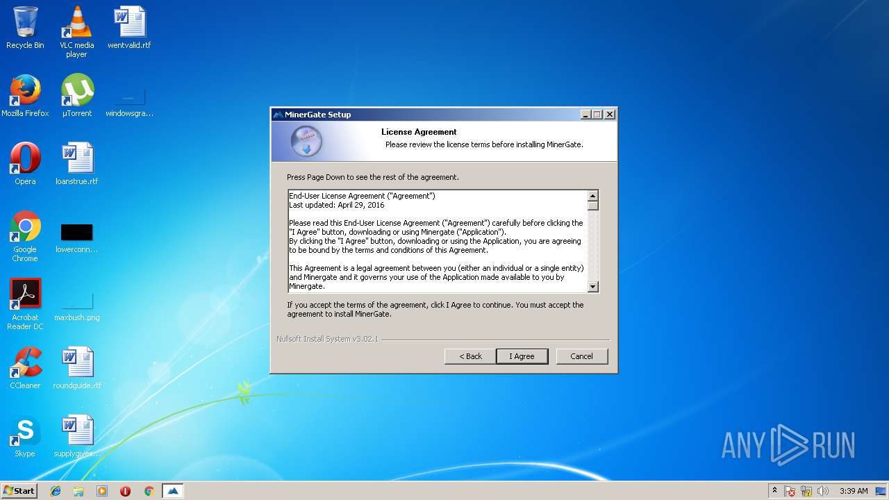The image size is (889, 500).
Task: Open Windows Explorer folder taskbar icon
Action: pos(78,491)
